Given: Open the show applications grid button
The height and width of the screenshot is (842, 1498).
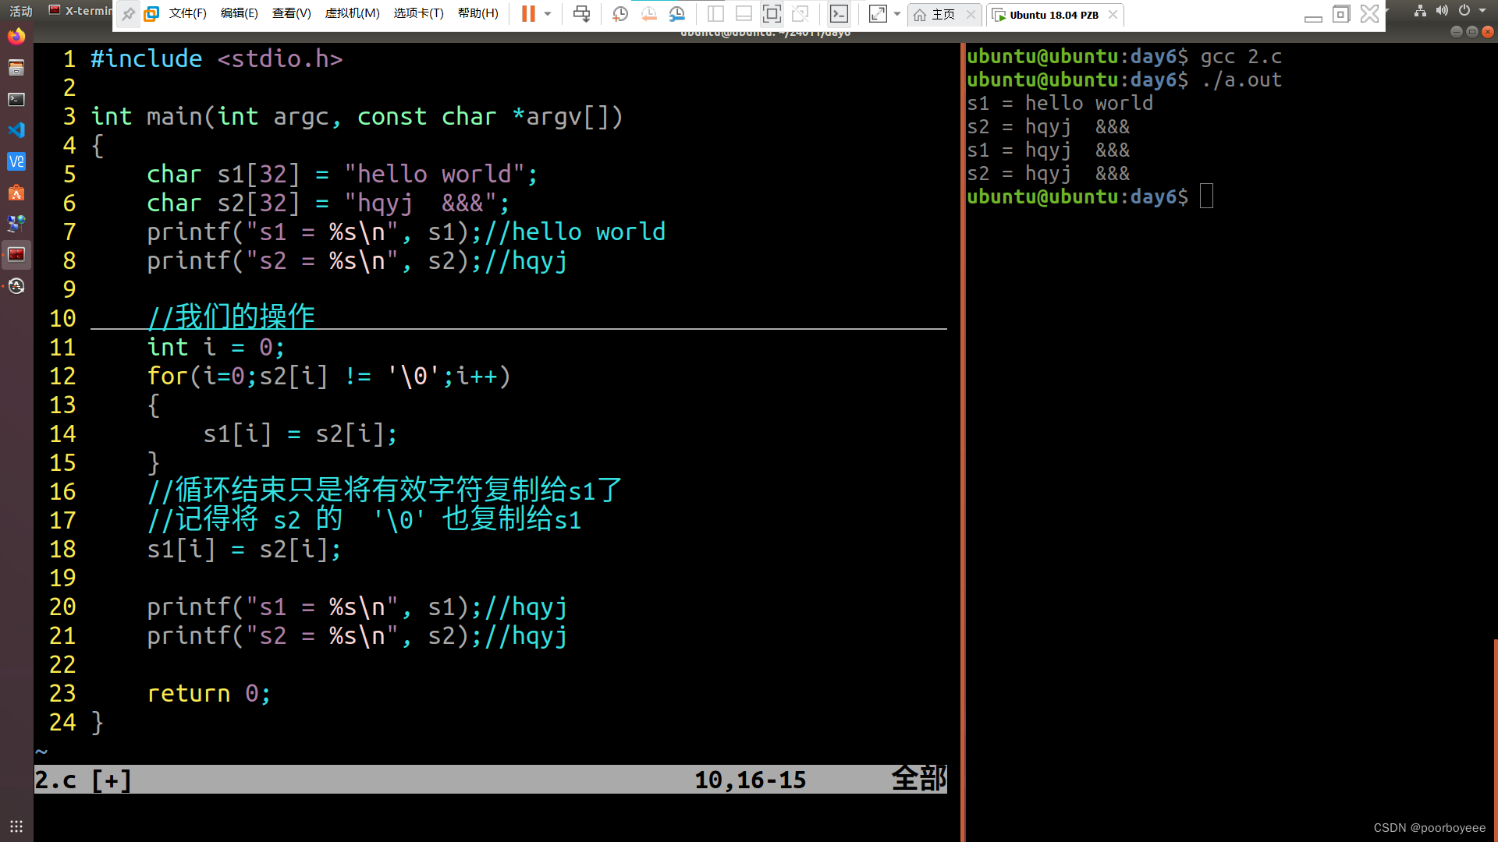Looking at the screenshot, I should [x=16, y=826].
